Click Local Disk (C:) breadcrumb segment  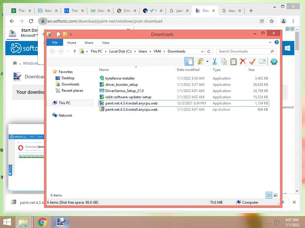[120, 51]
